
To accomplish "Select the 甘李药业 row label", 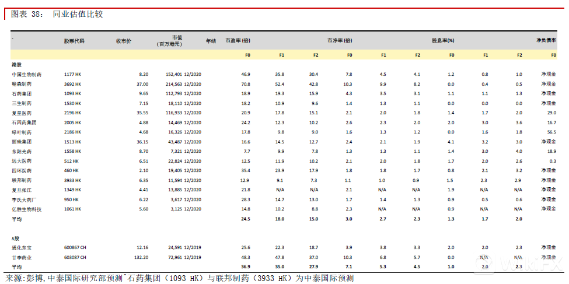I will (22, 257).
